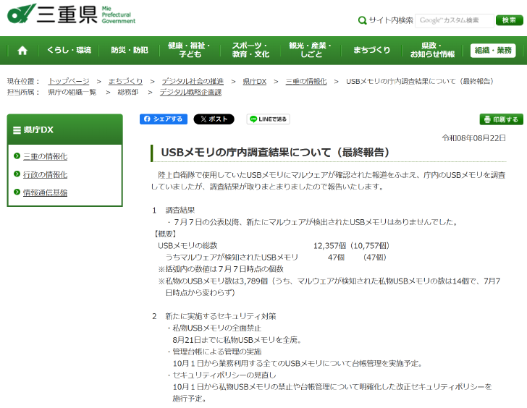Image resolution: width=527 pixels, height=408 pixels.
Task: Open the 観光・産業・しごと menu
Action: click(311, 50)
